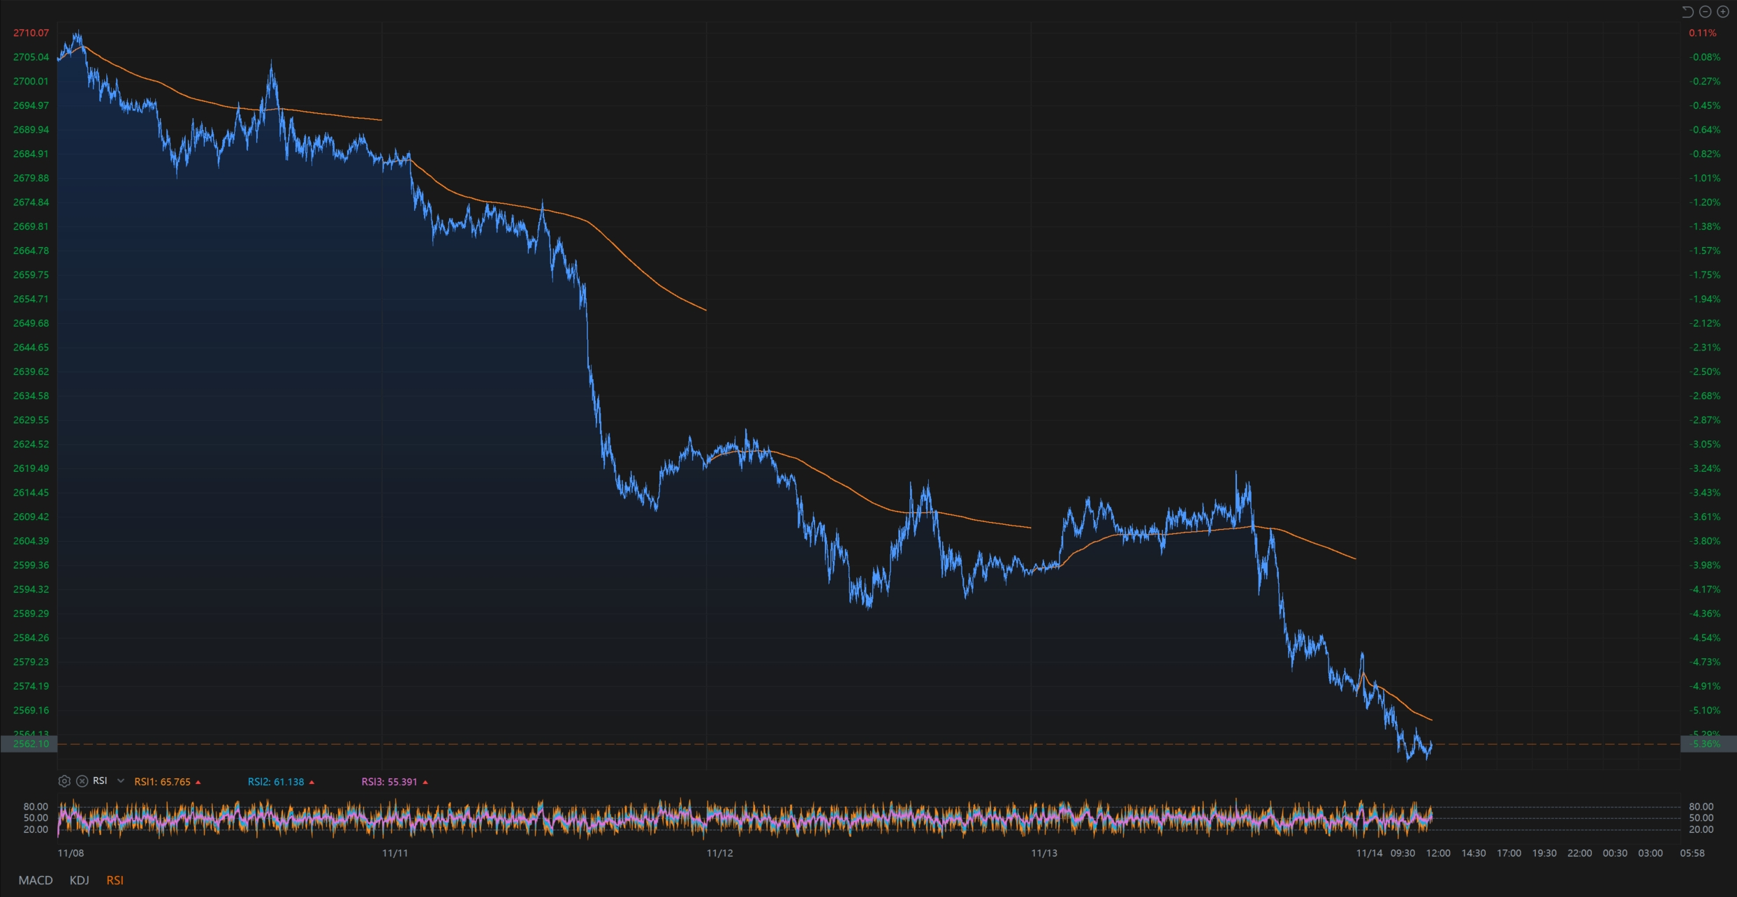Reset chart view with the undo arrow
The height and width of the screenshot is (897, 1737).
(x=1688, y=12)
